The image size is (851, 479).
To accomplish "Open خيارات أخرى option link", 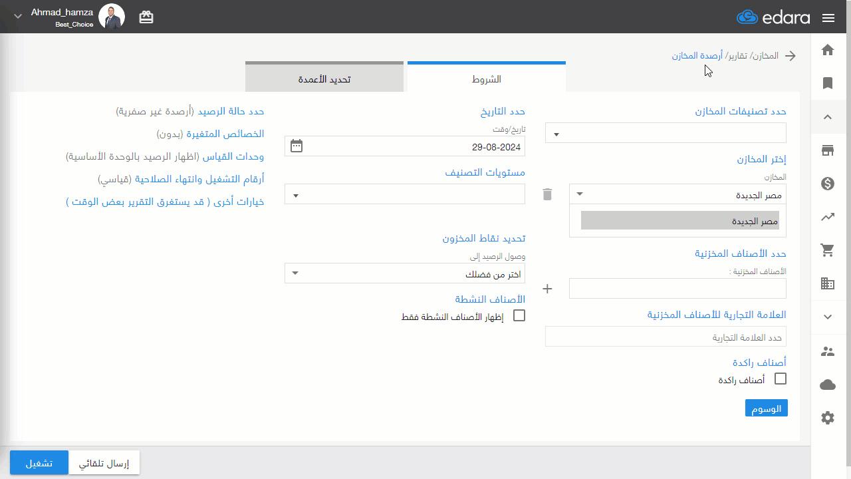I will pos(165,202).
